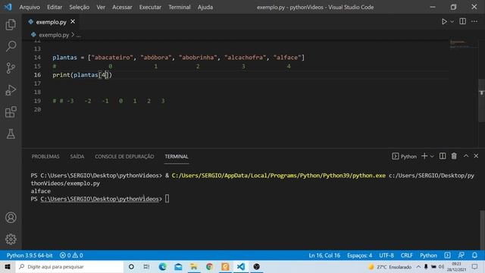Open the Search view in the activity bar
Viewport: 485px width, 273px height.
click(11, 46)
